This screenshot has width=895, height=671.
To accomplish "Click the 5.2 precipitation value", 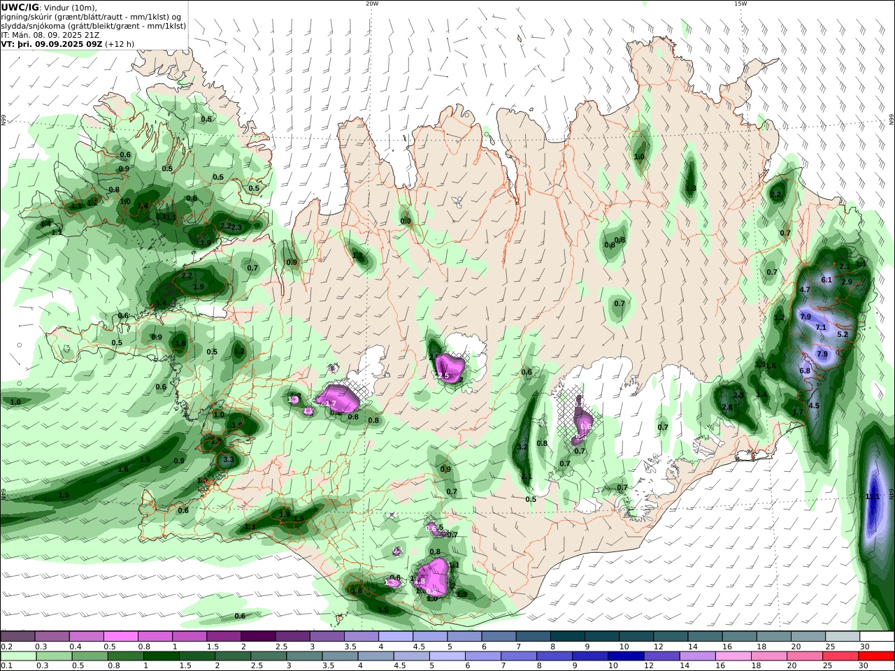I will tap(843, 335).
